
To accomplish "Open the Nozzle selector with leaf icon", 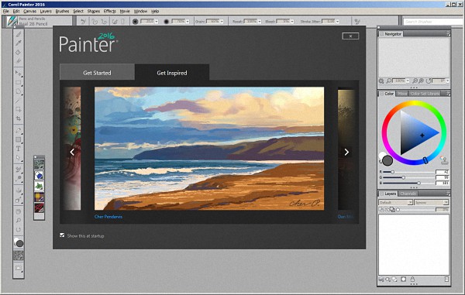I will [x=39, y=187].
